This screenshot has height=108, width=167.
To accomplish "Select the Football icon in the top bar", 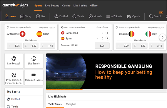I will pyautogui.click(x=56, y=16).
